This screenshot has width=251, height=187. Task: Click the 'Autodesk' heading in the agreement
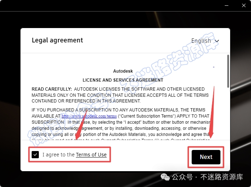(x=123, y=71)
